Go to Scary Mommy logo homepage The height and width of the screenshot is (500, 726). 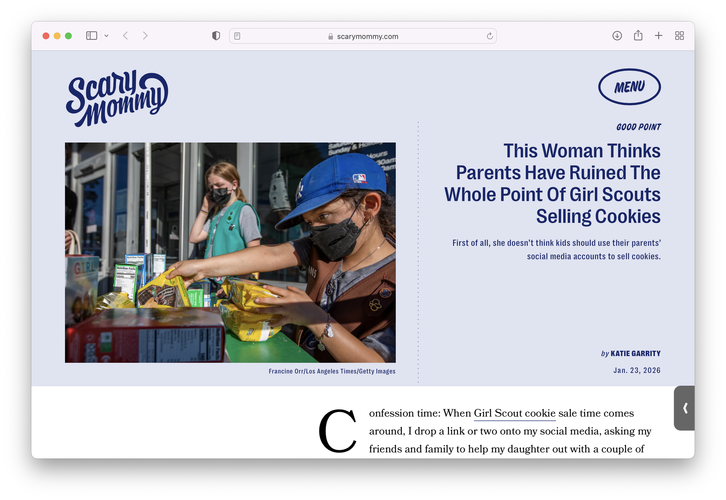point(117,98)
